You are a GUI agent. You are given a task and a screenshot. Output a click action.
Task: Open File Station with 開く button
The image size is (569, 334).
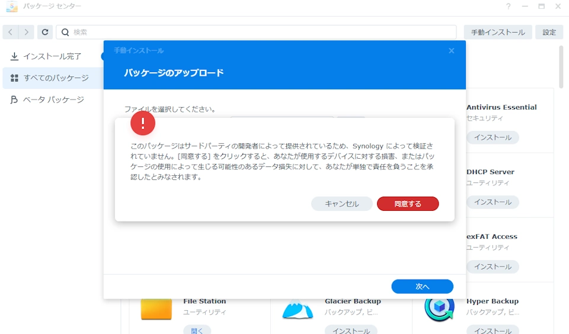[x=197, y=330]
